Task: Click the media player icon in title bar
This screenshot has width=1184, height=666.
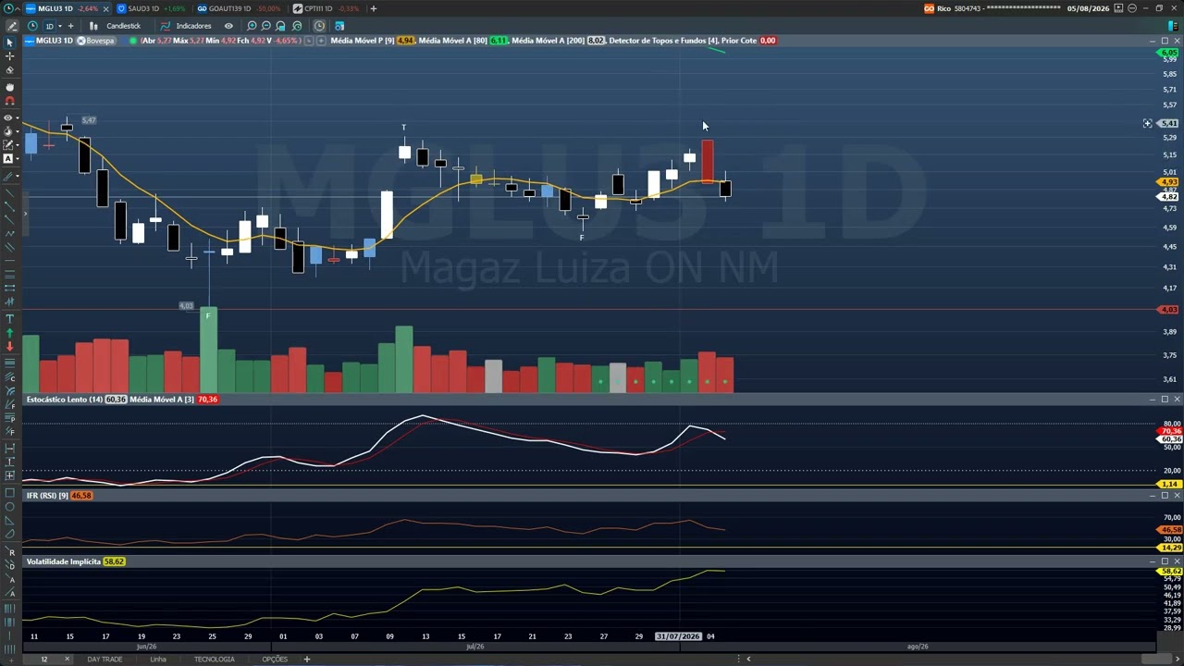Action: pyautogui.click(x=1118, y=8)
